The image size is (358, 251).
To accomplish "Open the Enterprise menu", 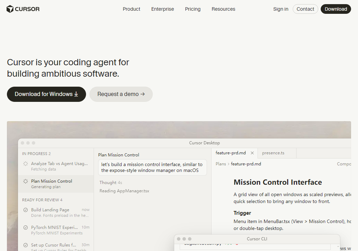I will click(x=162, y=9).
